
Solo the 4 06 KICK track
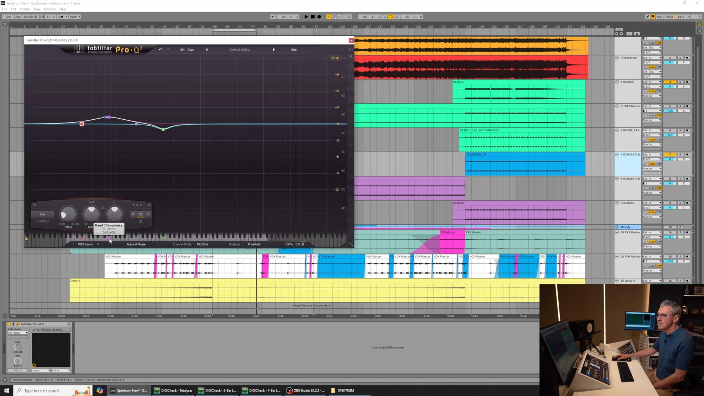pyautogui.click(x=680, y=82)
